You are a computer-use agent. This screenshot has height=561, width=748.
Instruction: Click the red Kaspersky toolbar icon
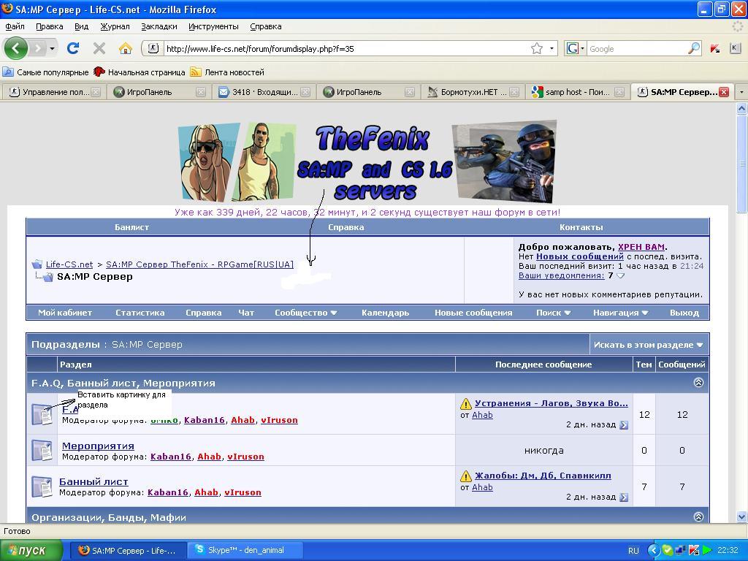coord(714,48)
